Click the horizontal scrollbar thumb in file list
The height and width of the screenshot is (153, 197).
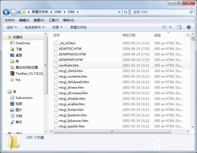pos(112,131)
